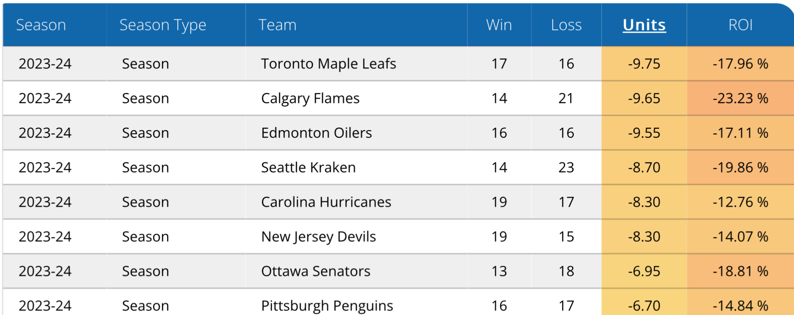Click the -23.23 % ROI cell
Image resolution: width=794 pixels, height=315 pixels.
740,98
